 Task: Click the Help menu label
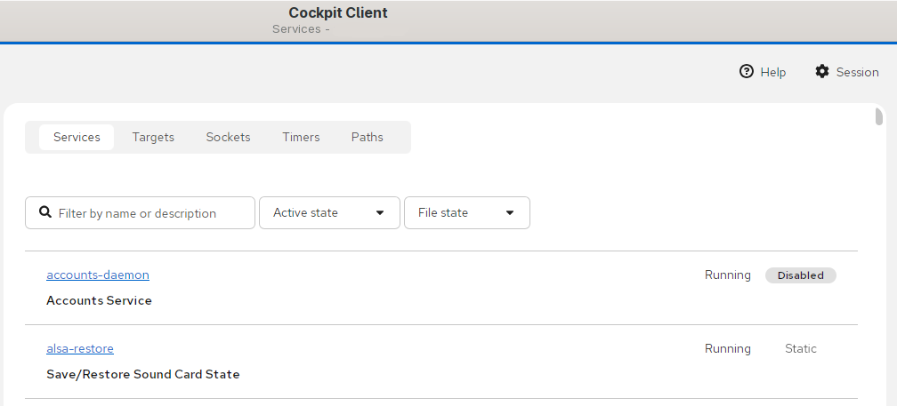pyautogui.click(x=772, y=72)
